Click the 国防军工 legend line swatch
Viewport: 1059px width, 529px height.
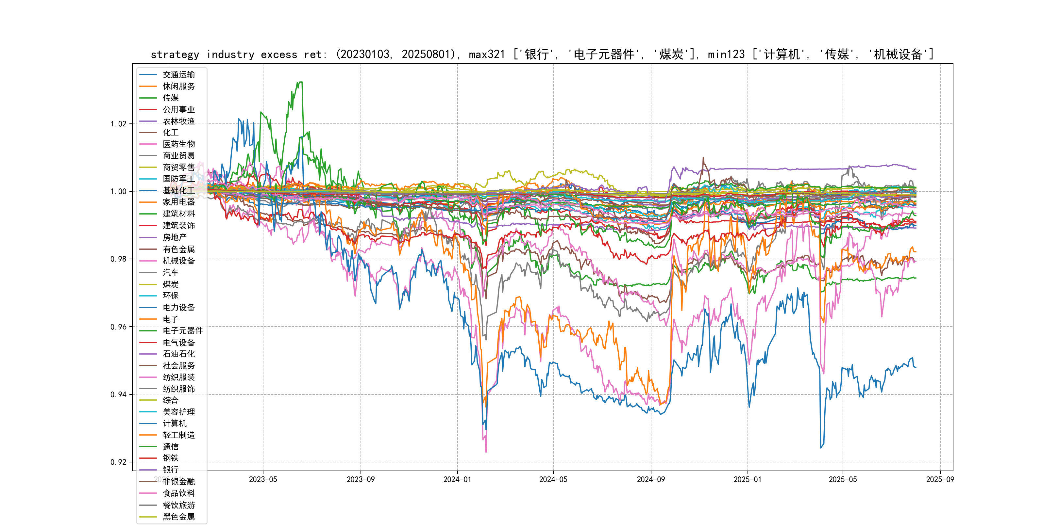148,179
